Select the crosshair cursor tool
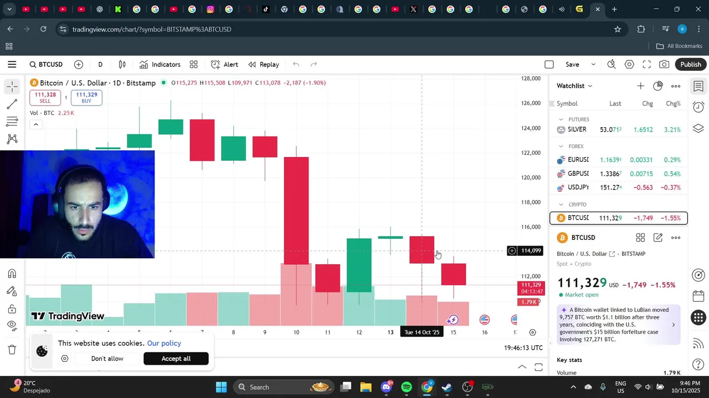The width and height of the screenshot is (709, 398). [12, 87]
